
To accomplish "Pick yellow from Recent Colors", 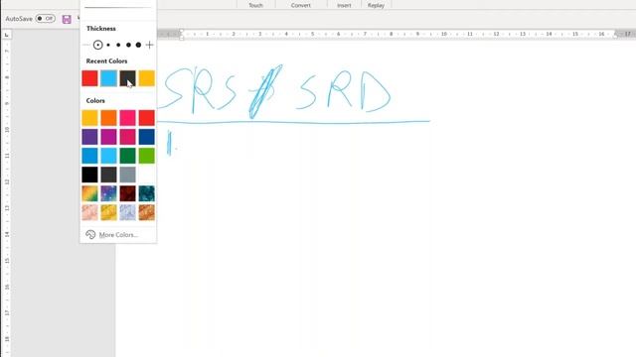I will (x=146, y=78).
